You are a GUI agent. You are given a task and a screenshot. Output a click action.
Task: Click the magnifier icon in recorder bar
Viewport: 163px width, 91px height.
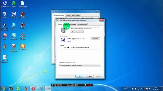pyautogui.click(x=55, y=85)
